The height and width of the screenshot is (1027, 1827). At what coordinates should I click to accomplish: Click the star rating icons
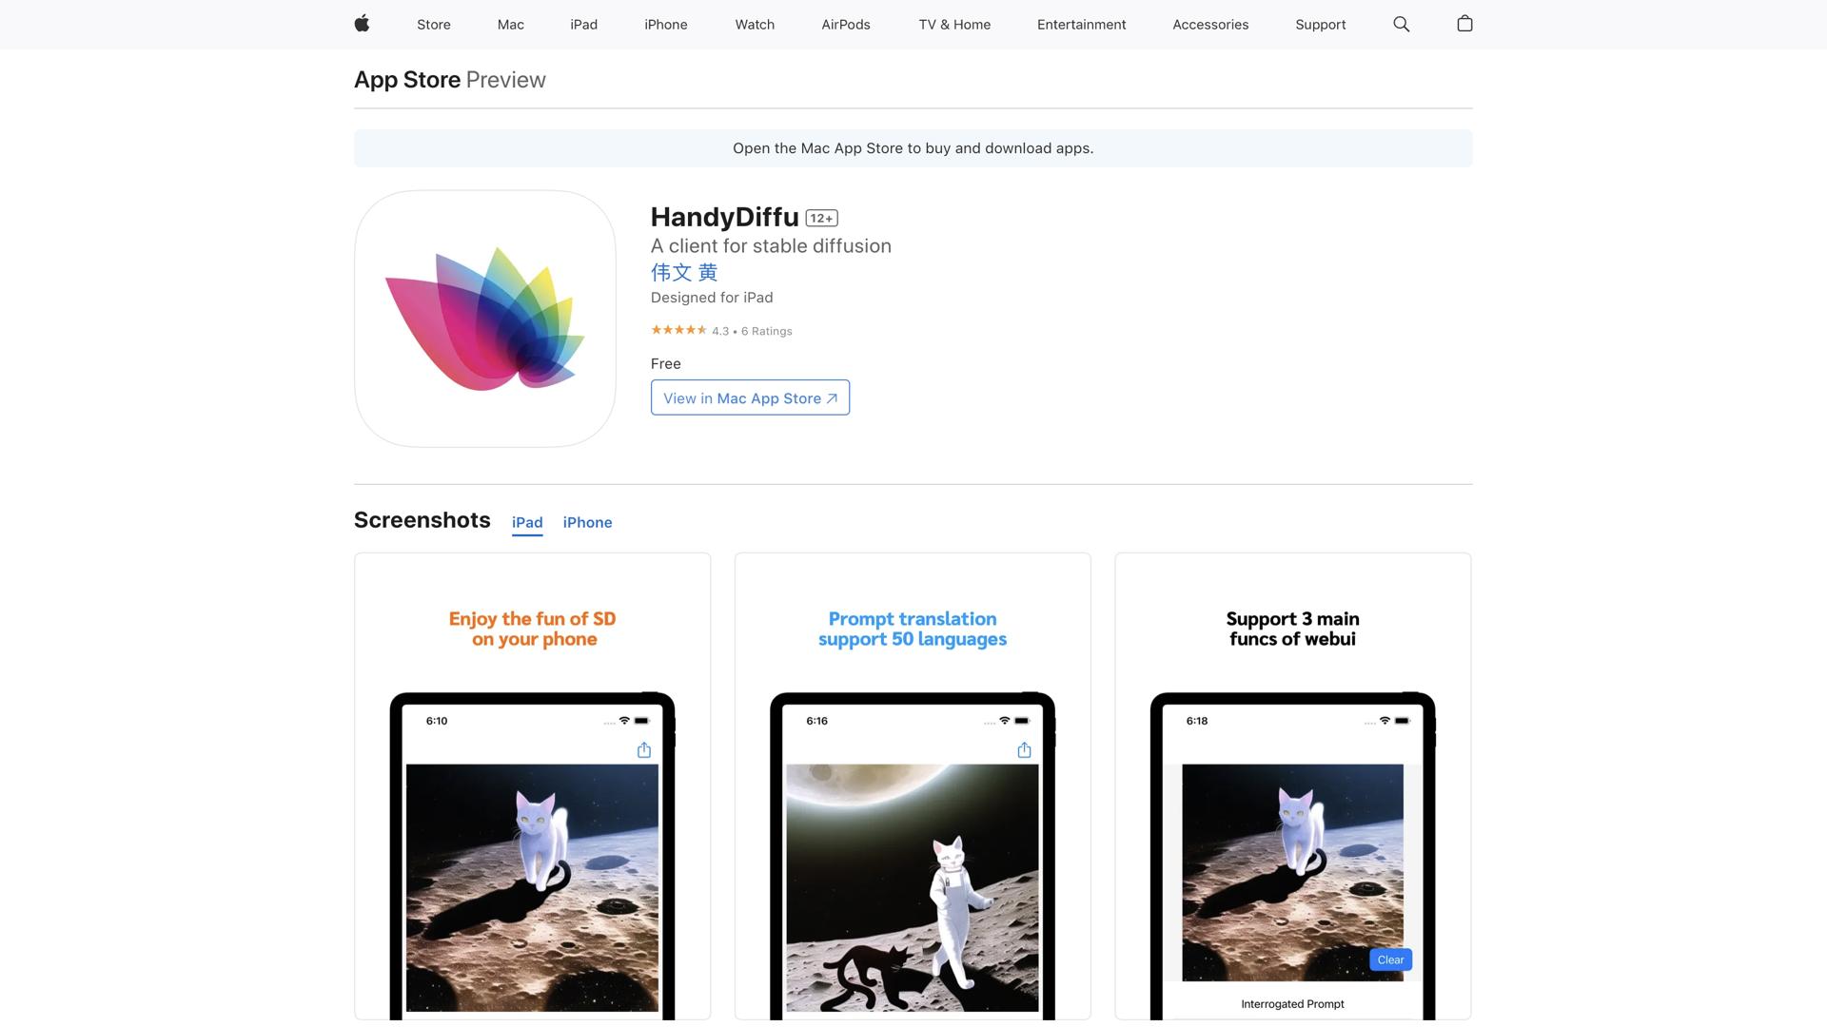click(x=678, y=330)
